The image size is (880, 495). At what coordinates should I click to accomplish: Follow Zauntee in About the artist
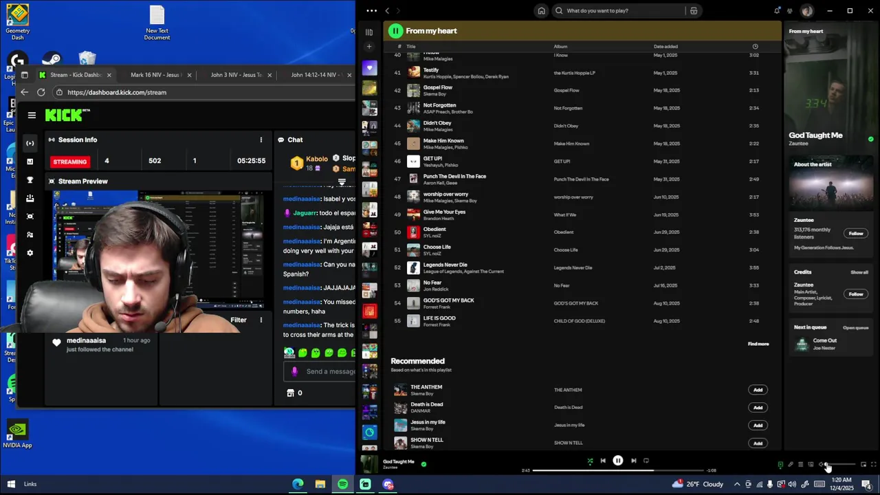855,233
